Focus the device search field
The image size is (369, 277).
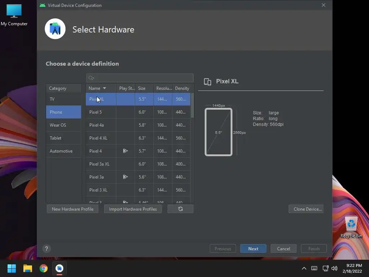pos(140,78)
